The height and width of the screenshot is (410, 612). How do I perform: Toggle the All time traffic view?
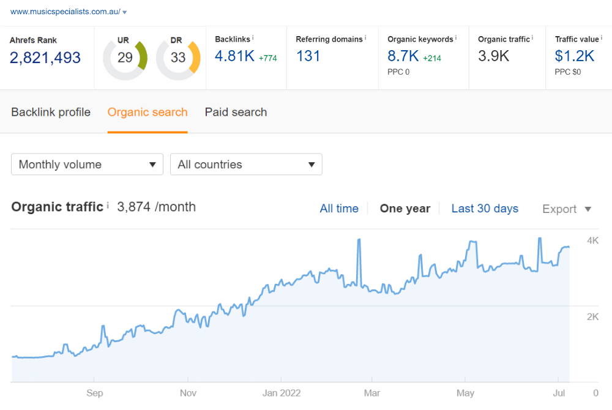[x=339, y=208]
